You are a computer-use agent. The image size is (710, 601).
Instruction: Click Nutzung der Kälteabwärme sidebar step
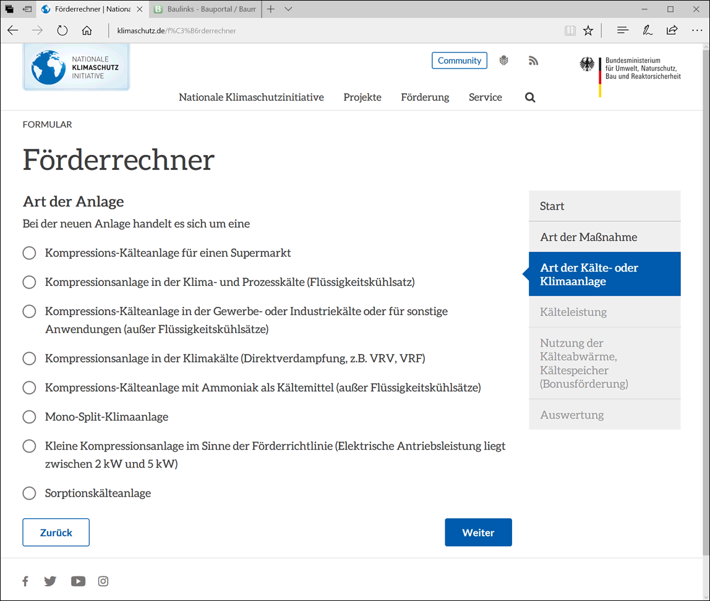coord(604,363)
